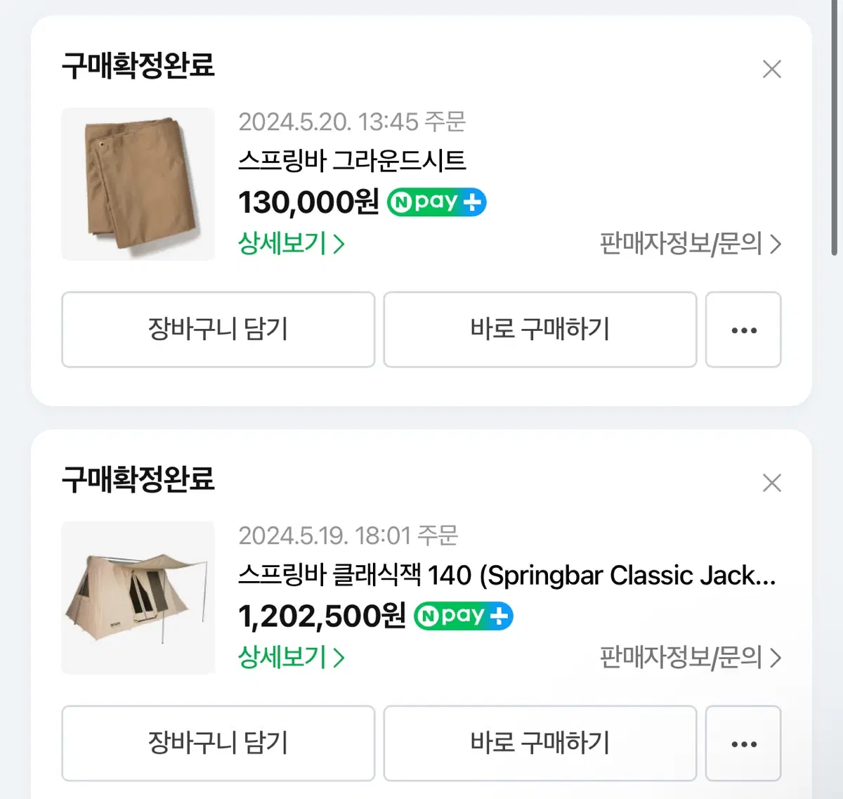
Task: Dismiss the ground sheet order card
Action: (771, 69)
